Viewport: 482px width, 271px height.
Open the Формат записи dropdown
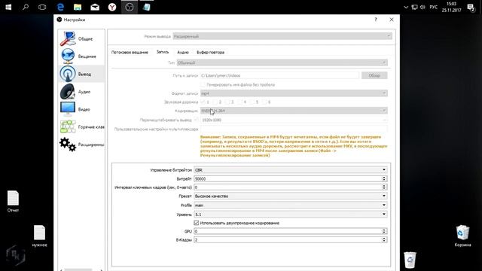coord(294,93)
